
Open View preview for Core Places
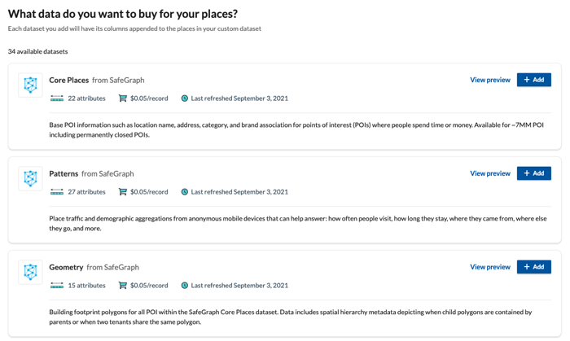point(490,80)
